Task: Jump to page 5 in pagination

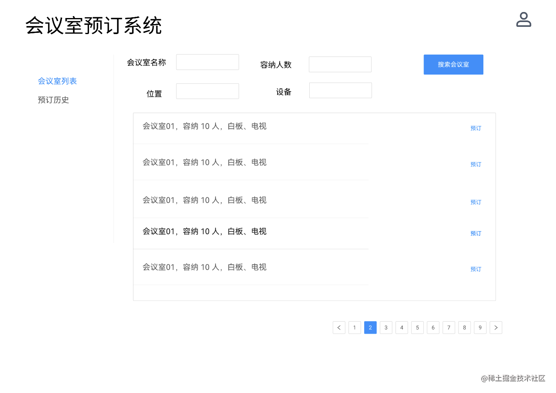Action: (417, 328)
